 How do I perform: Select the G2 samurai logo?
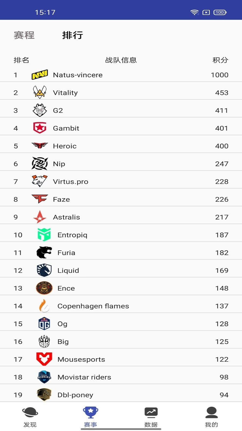coord(40,110)
